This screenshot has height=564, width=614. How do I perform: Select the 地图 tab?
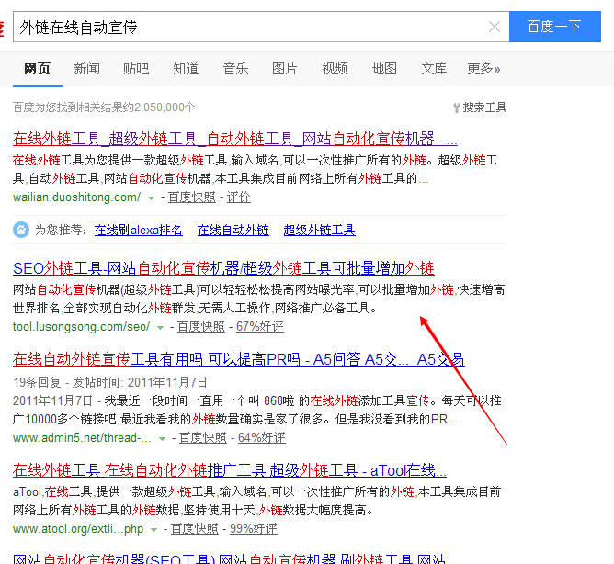384,69
